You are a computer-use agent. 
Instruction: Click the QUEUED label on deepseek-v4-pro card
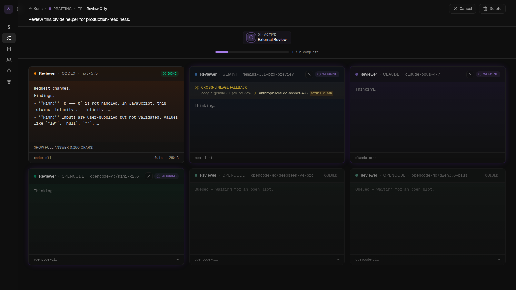(331, 176)
